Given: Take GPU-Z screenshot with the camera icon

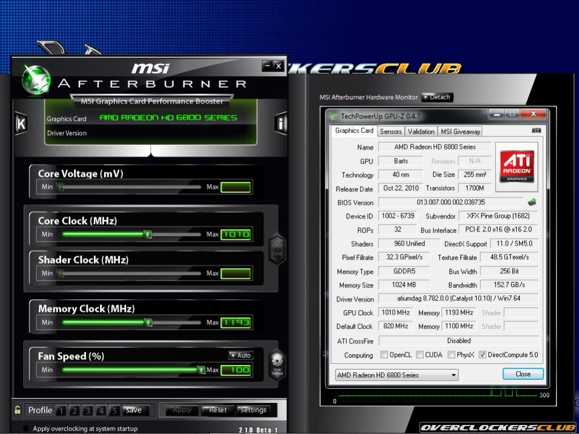Looking at the screenshot, I should 536,131.
